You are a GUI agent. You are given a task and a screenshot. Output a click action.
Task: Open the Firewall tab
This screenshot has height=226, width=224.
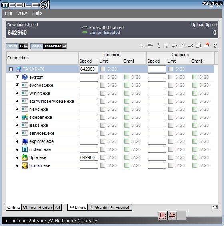pos(120,208)
